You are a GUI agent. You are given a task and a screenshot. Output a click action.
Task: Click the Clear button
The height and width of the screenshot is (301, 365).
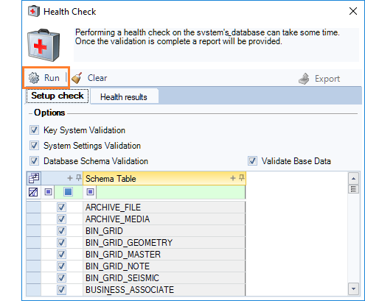coord(89,78)
